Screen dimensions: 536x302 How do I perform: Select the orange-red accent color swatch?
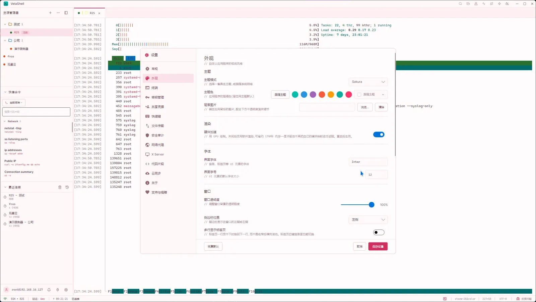click(322, 95)
